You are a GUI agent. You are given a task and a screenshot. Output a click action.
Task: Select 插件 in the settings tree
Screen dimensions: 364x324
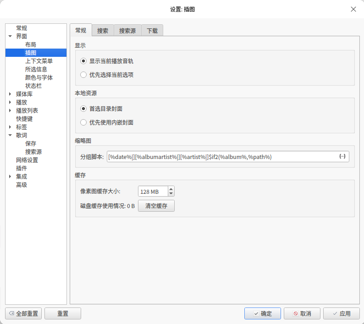click(22, 168)
